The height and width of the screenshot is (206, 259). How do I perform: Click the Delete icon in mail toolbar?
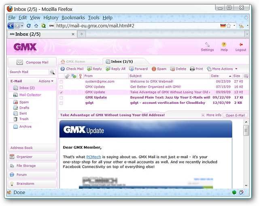(x=172, y=69)
